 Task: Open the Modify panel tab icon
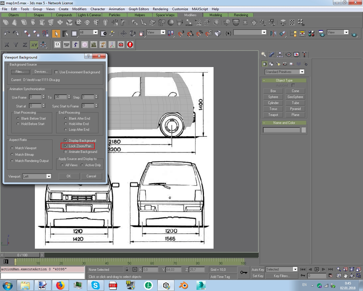click(x=272, y=55)
